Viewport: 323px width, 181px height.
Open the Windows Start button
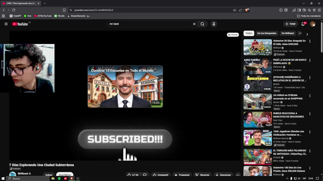[x=3, y=178]
